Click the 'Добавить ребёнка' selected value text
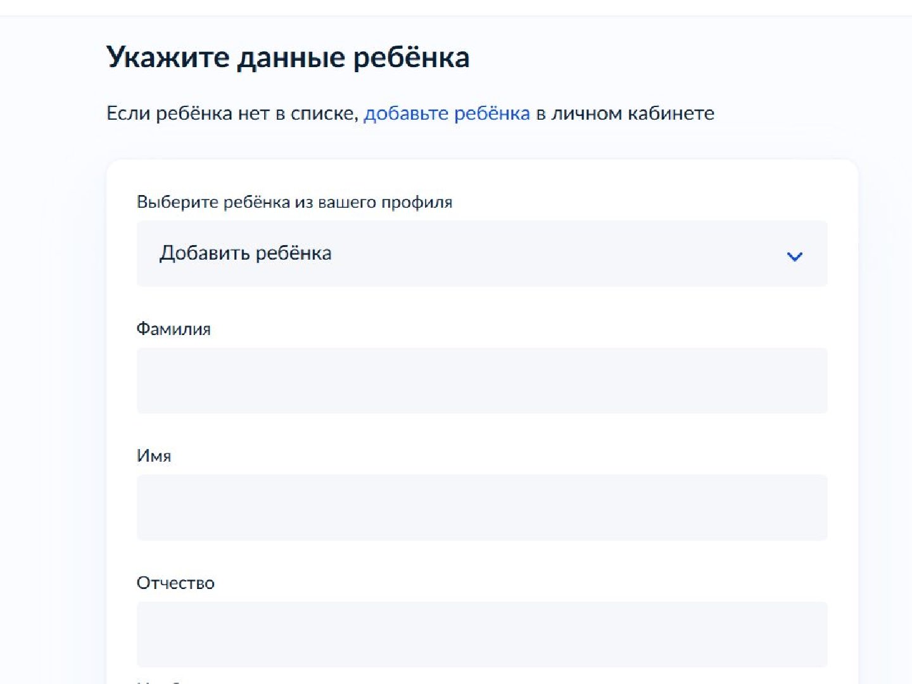 click(245, 253)
